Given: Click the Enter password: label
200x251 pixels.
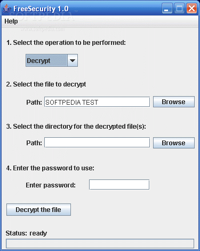Looking at the screenshot, I should tap(51, 185).
